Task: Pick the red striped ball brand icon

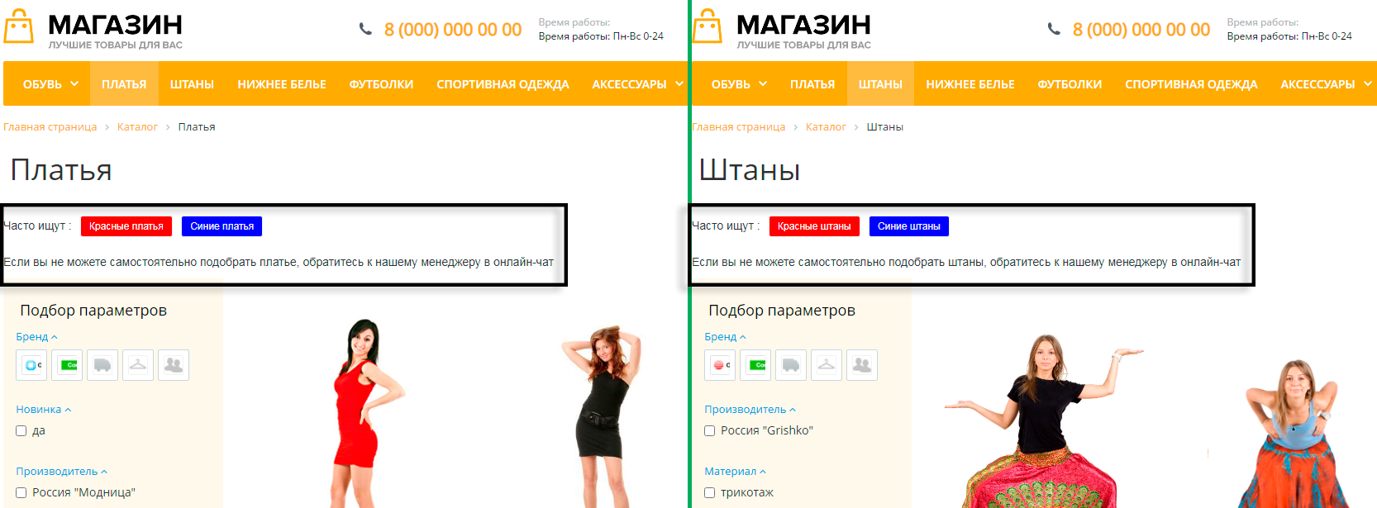Action: [720, 365]
